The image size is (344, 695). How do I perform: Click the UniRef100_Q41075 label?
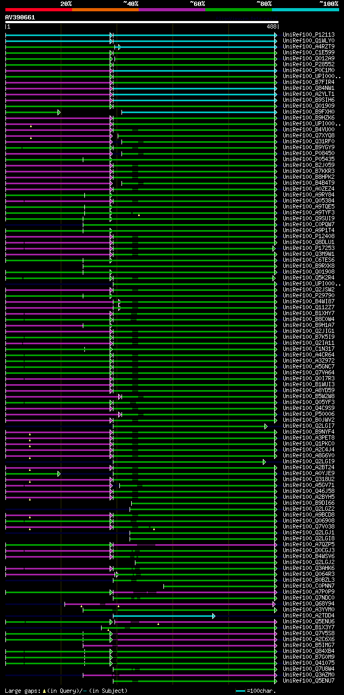(x=309, y=663)
